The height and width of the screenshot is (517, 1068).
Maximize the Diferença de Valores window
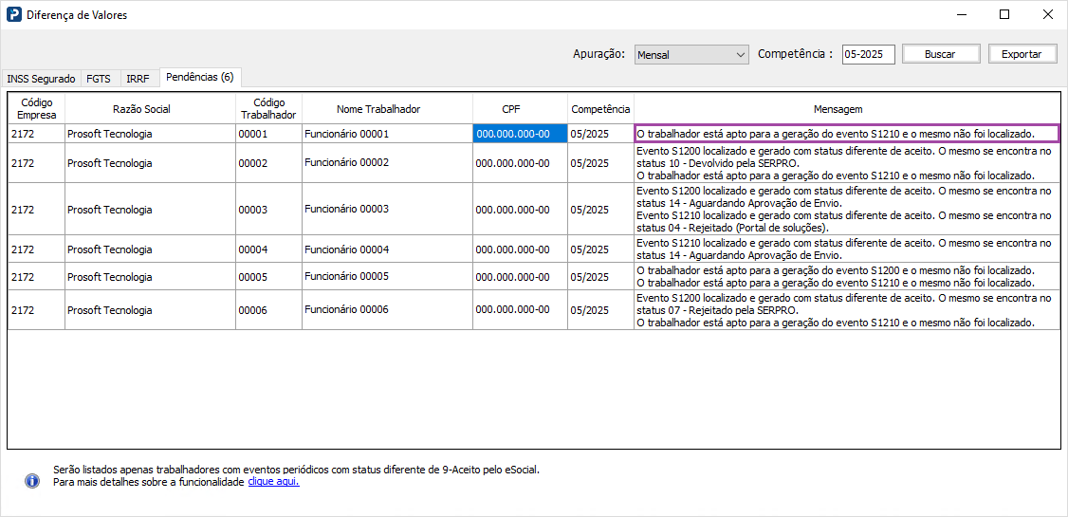[x=1004, y=14]
